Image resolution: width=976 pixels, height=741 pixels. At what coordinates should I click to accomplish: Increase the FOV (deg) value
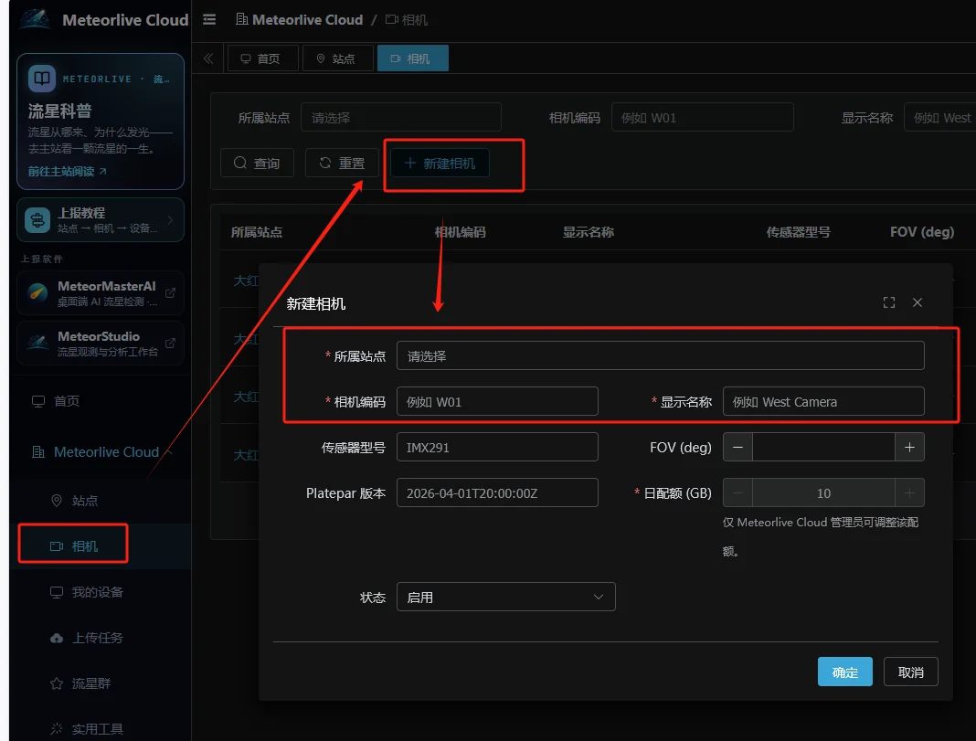click(x=909, y=448)
